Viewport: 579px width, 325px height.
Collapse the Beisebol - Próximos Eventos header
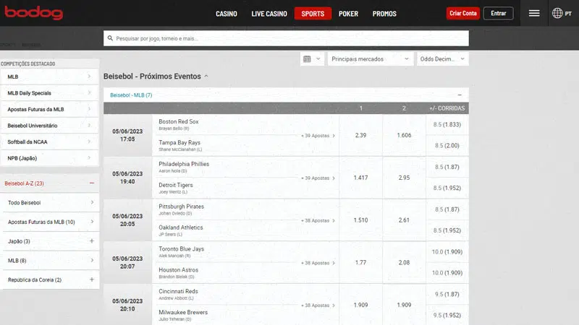(x=206, y=76)
